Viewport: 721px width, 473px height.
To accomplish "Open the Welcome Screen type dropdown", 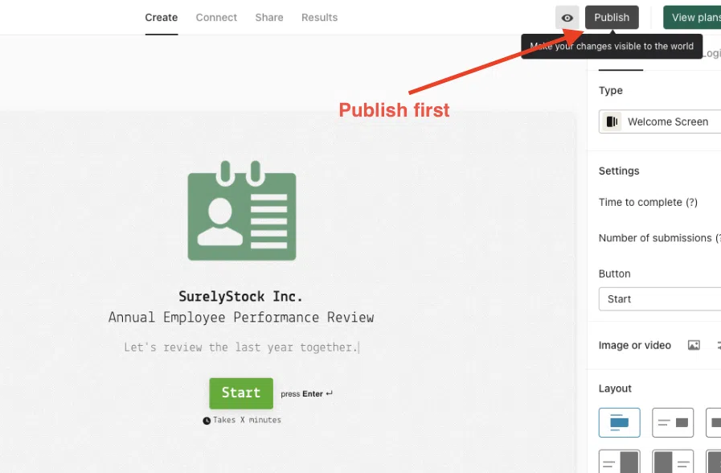I will (x=667, y=122).
